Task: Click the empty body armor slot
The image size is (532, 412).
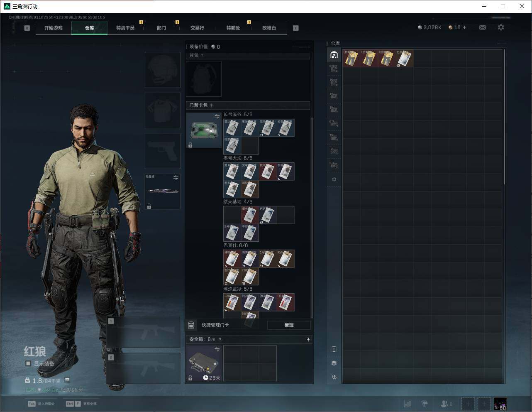Action: 163,110
